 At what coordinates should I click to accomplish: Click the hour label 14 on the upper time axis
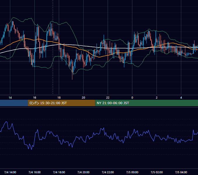coord(10,97)
